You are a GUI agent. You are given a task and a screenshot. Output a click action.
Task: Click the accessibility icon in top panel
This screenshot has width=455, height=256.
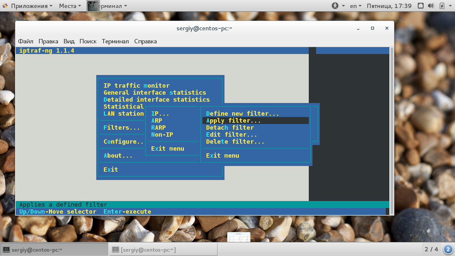click(335, 6)
